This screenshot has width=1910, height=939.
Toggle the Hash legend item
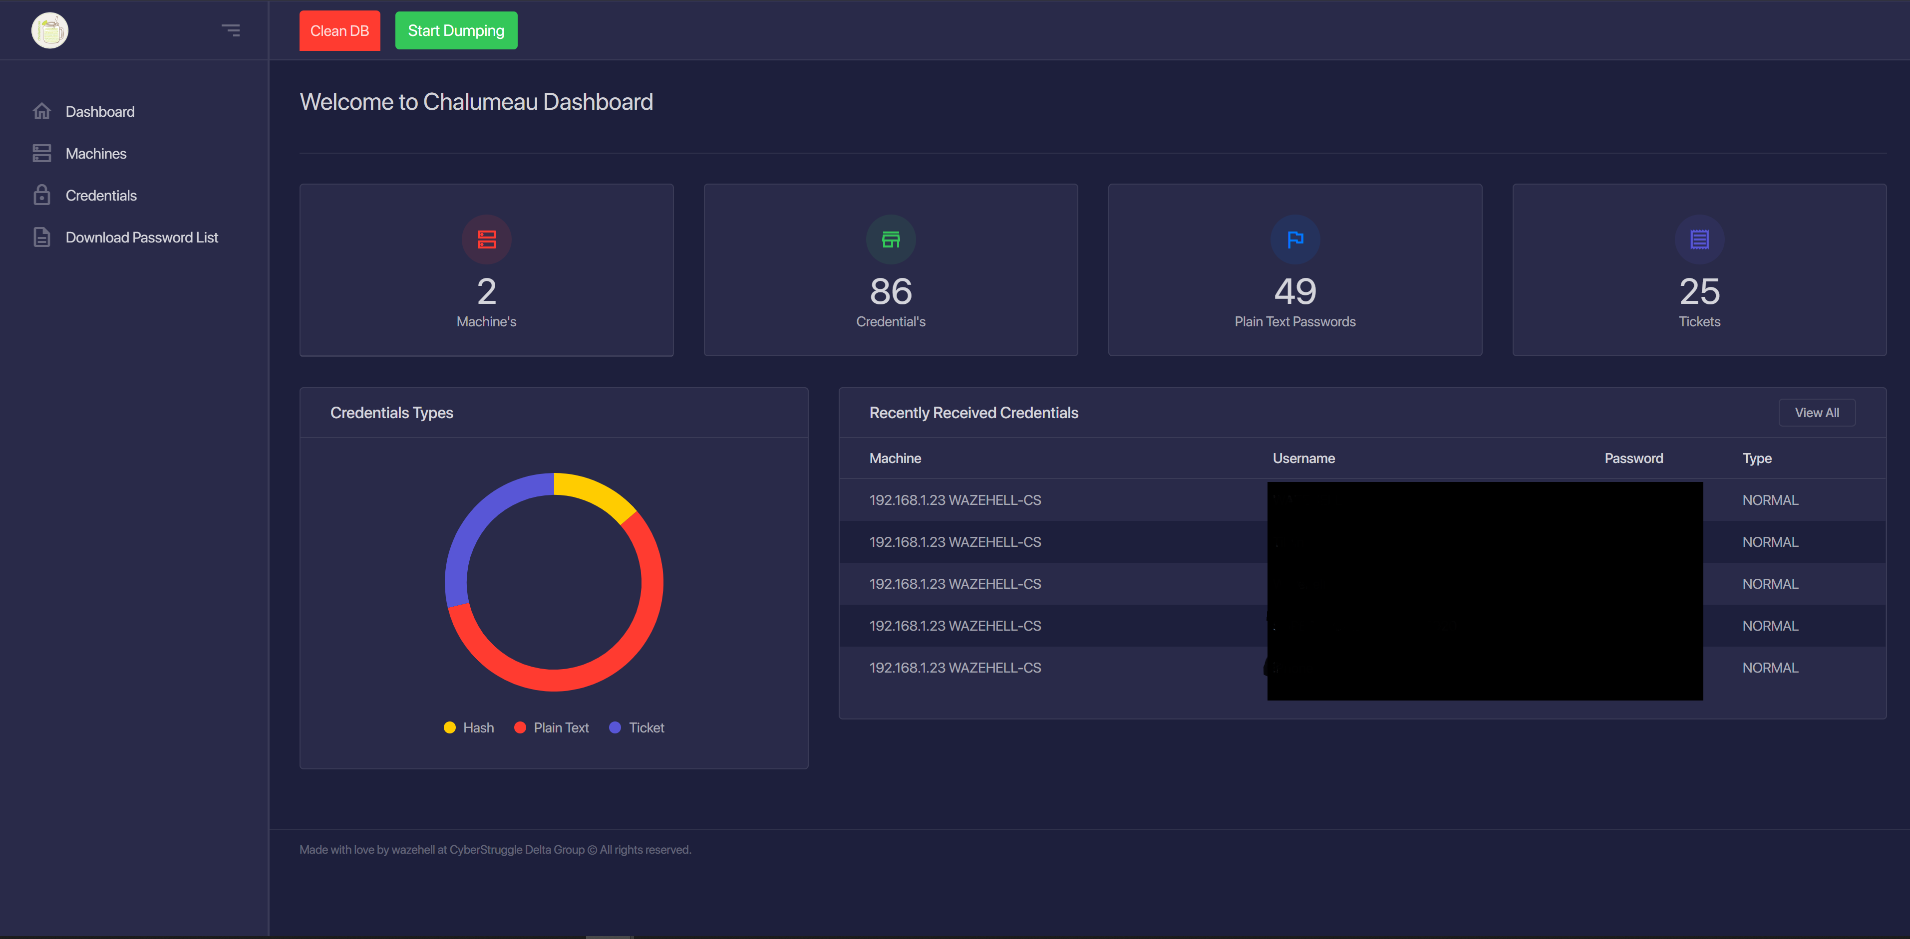pos(469,728)
